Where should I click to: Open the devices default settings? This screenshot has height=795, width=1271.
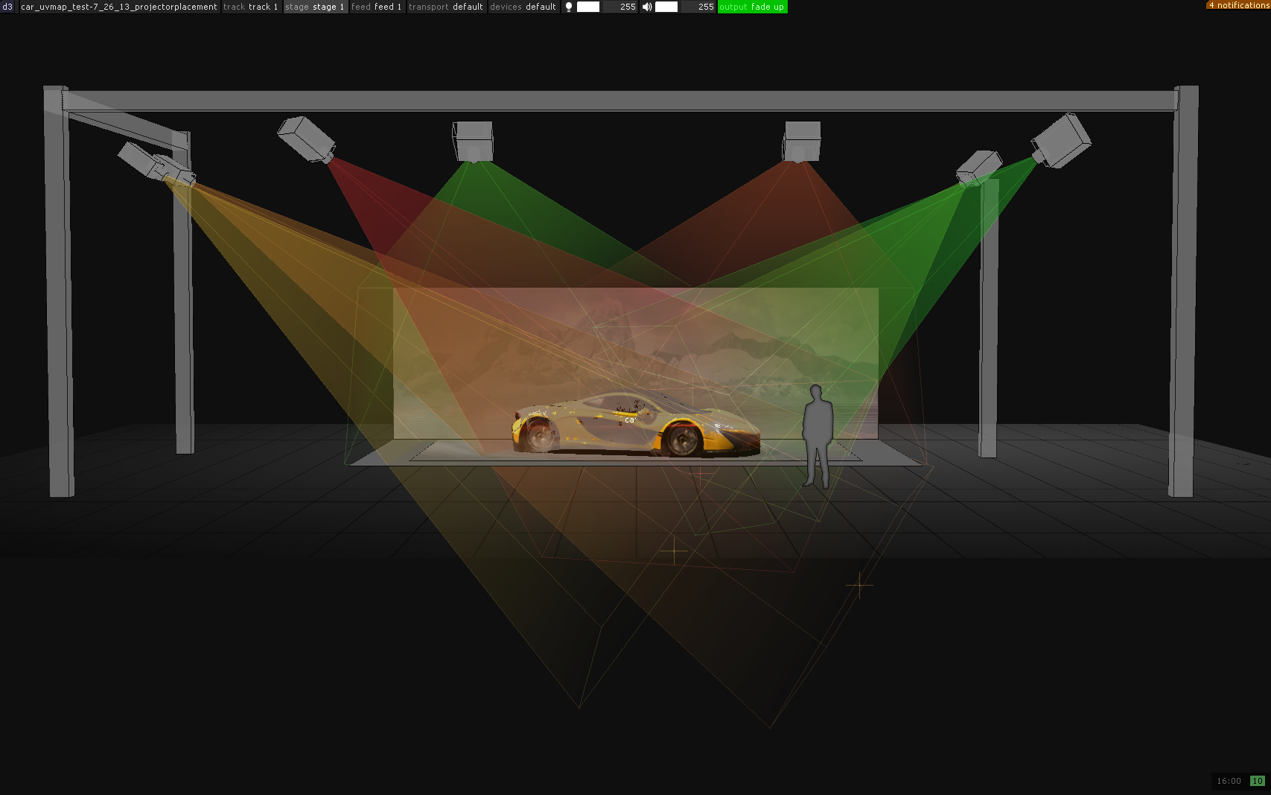[523, 7]
